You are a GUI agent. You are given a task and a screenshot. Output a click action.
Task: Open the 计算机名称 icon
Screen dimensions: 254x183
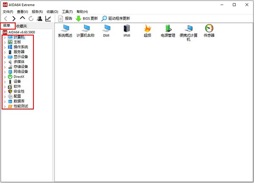tap(86, 29)
